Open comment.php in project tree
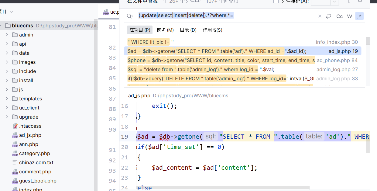 click(x=35, y=172)
